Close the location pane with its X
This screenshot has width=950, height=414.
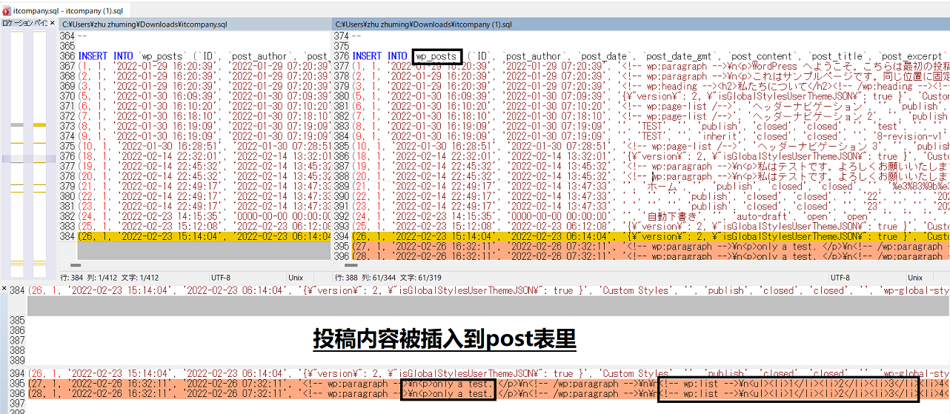coord(52,24)
